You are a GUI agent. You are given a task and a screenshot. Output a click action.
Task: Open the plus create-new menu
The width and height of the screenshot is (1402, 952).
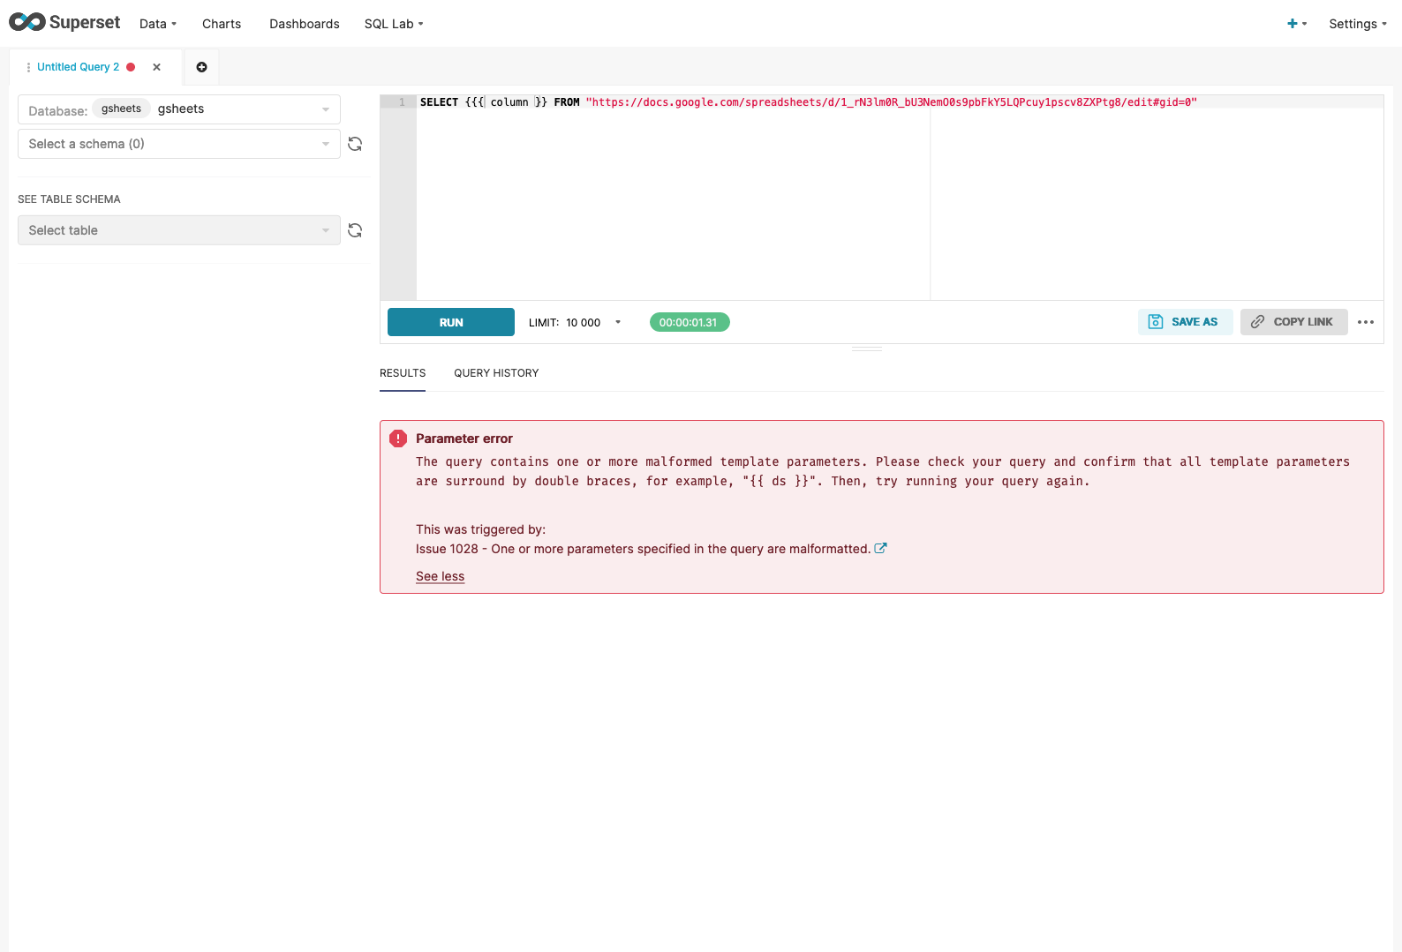[x=1297, y=24]
